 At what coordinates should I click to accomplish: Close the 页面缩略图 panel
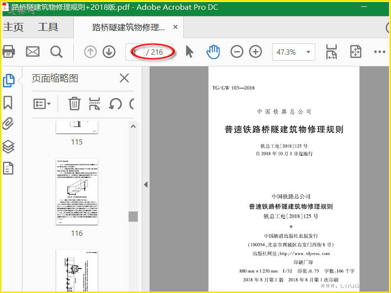tap(124, 78)
